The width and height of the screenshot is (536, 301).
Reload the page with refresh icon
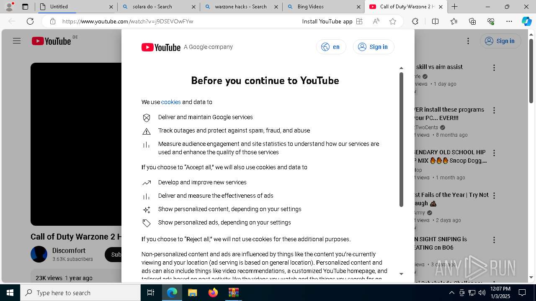pyautogui.click(x=30, y=21)
